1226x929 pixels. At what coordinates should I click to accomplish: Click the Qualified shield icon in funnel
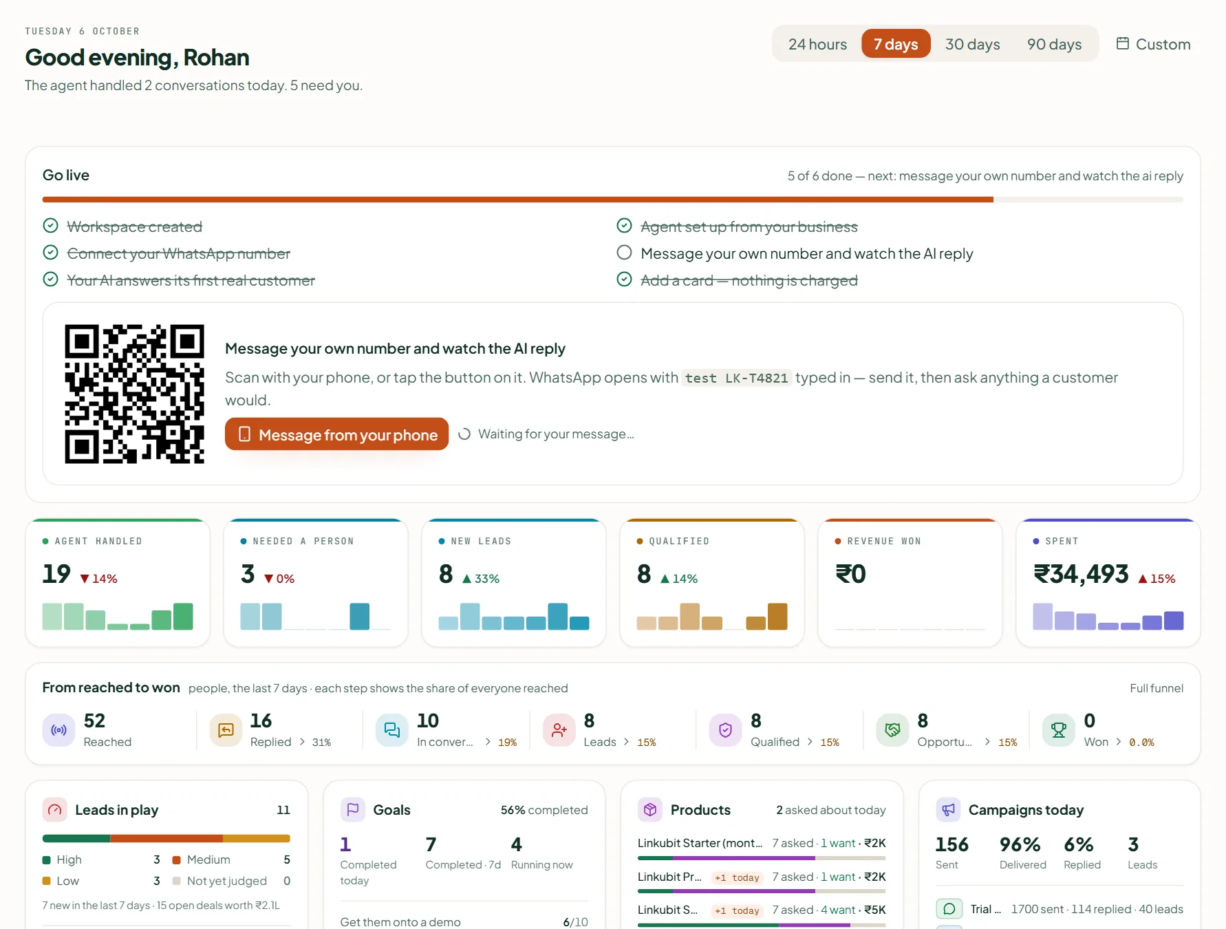(726, 730)
